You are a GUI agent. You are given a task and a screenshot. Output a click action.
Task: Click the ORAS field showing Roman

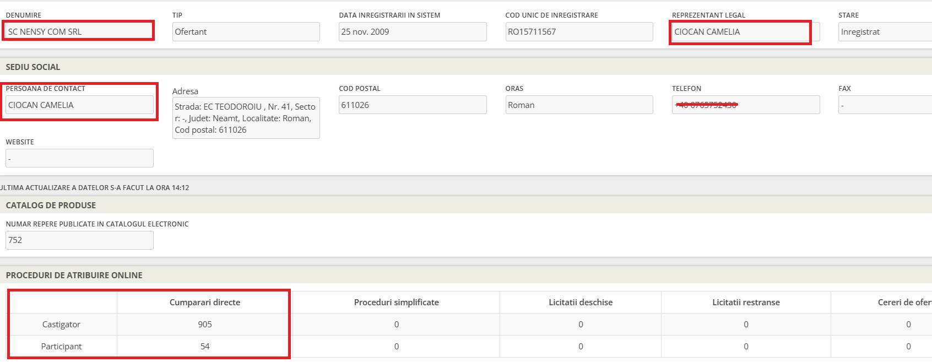579,105
